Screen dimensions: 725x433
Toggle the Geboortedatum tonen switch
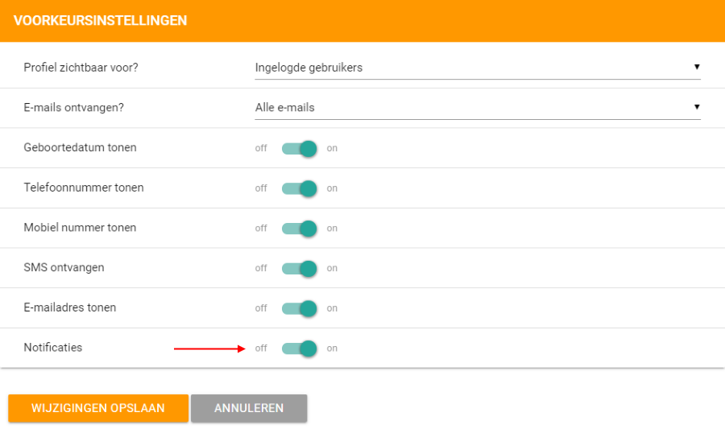pyautogui.click(x=300, y=148)
